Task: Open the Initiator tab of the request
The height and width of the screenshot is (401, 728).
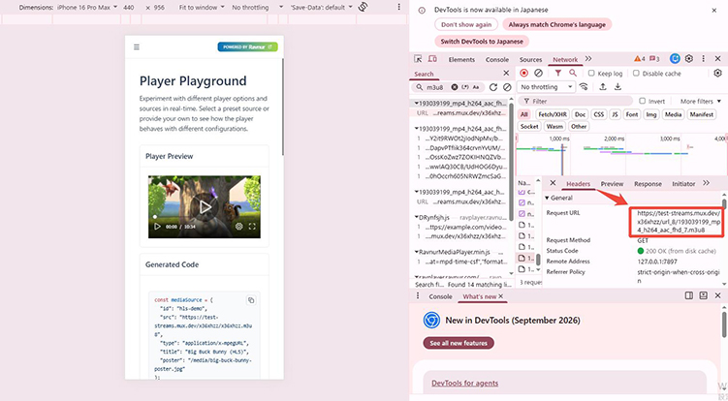Action: [683, 184]
